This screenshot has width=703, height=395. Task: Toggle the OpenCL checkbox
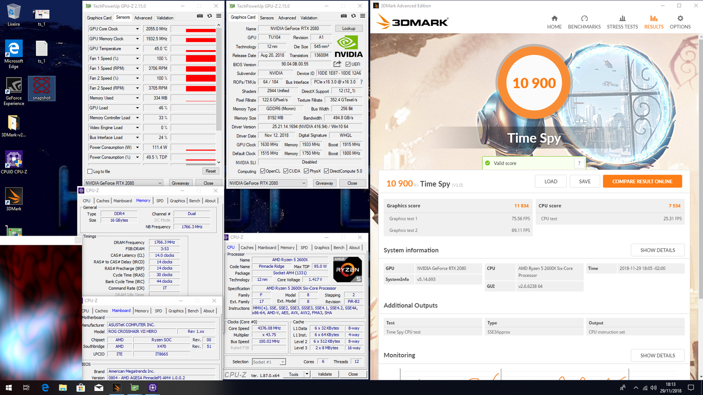click(x=263, y=171)
